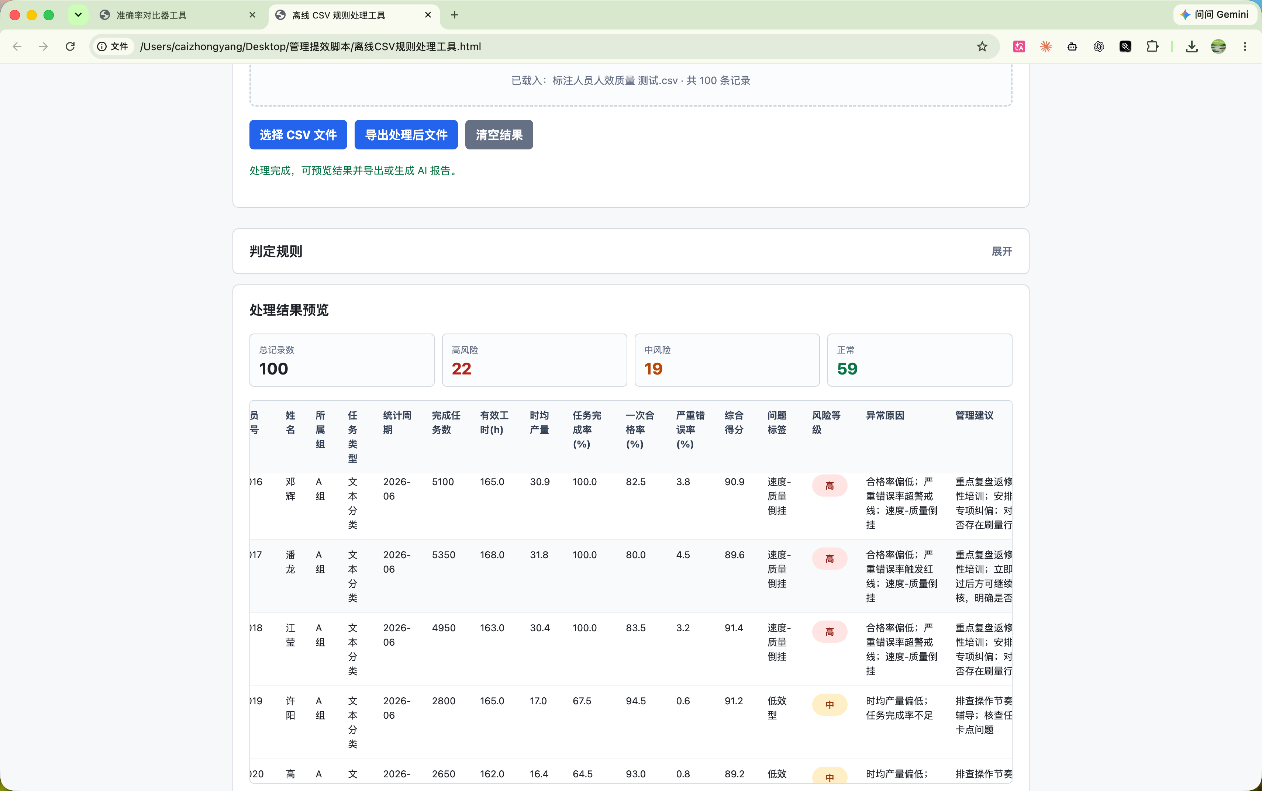
Task: Click the name cell 邓辉
Action: point(290,488)
